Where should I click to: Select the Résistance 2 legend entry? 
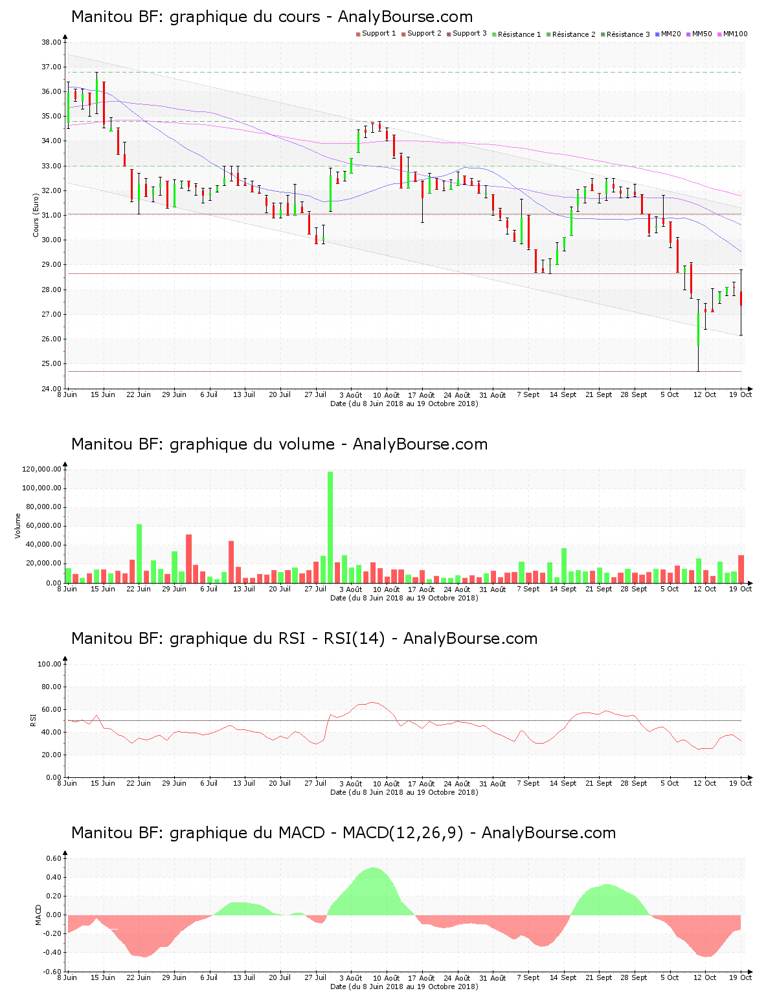click(571, 34)
